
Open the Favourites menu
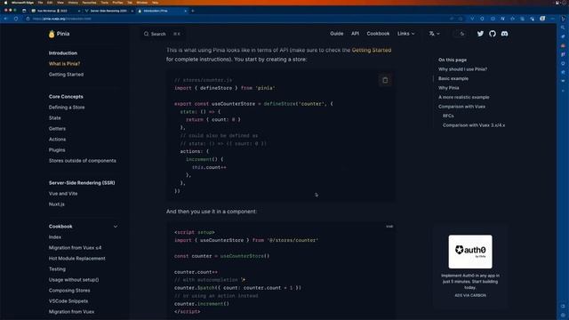(89, 3)
